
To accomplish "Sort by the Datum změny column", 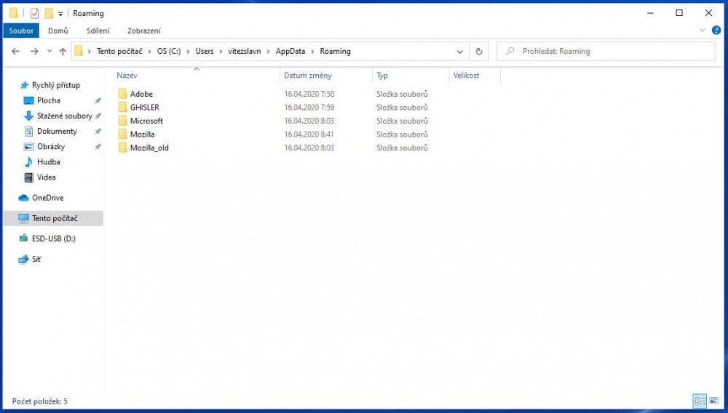I will (308, 76).
